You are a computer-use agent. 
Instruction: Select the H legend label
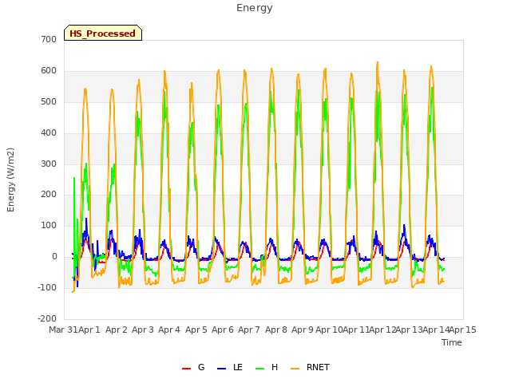tap(275, 367)
